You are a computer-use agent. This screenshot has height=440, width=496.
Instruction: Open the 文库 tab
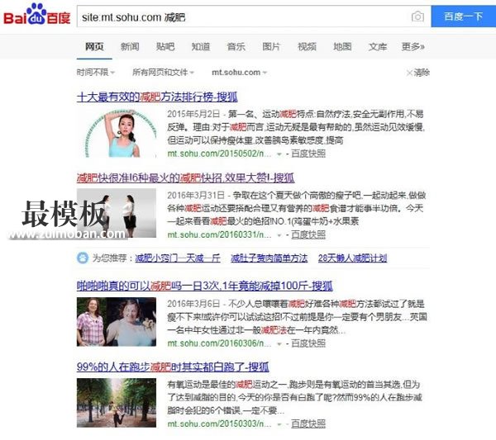click(x=378, y=47)
